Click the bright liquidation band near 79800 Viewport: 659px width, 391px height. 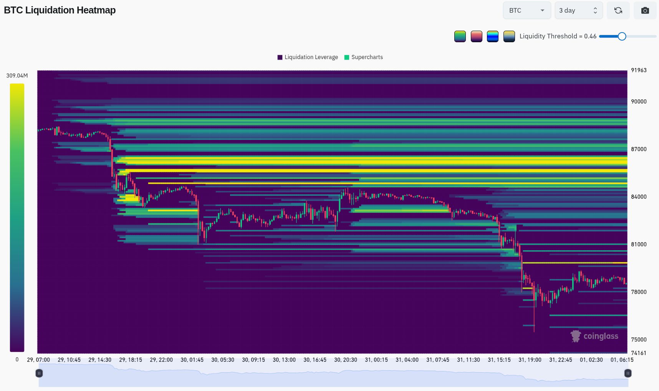[575, 263]
